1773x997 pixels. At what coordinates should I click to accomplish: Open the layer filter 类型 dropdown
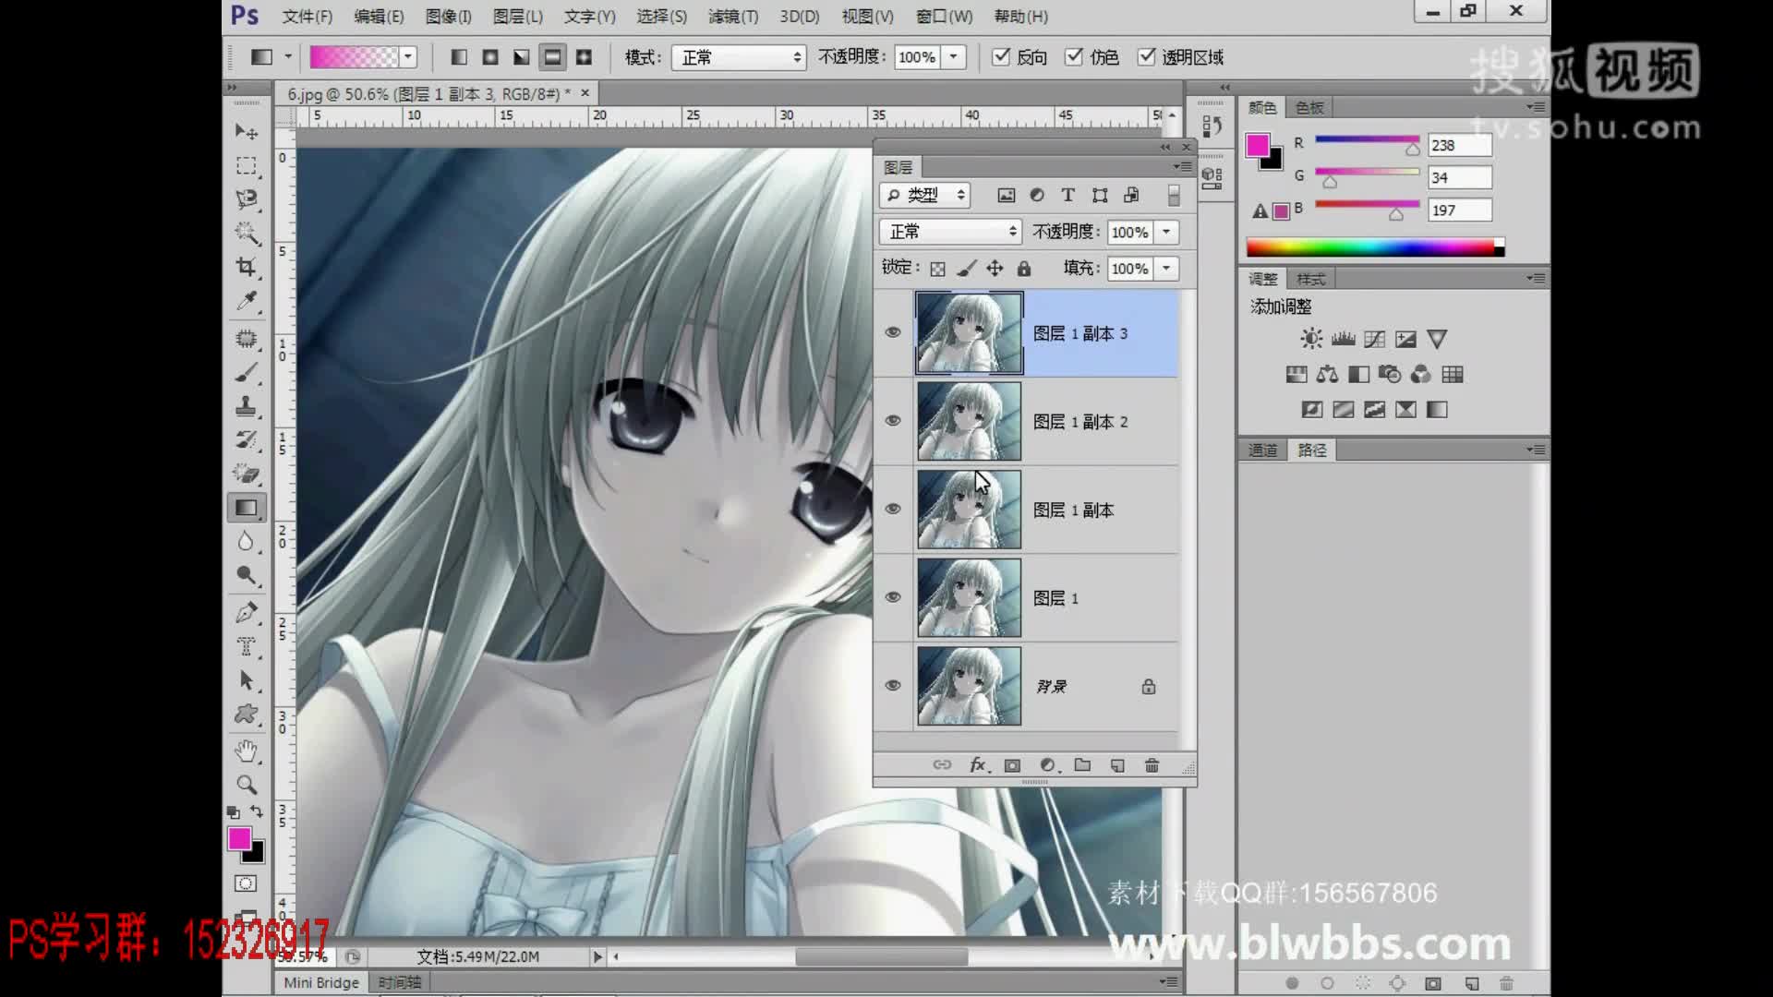pyautogui.click(x=925, y=195)
